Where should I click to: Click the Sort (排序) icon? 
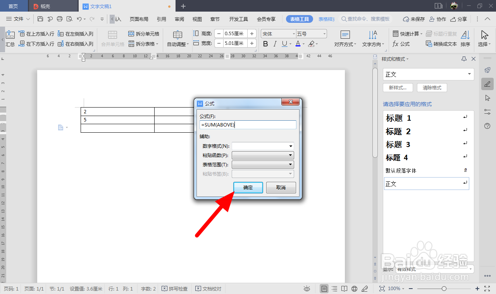pos(465,39)
